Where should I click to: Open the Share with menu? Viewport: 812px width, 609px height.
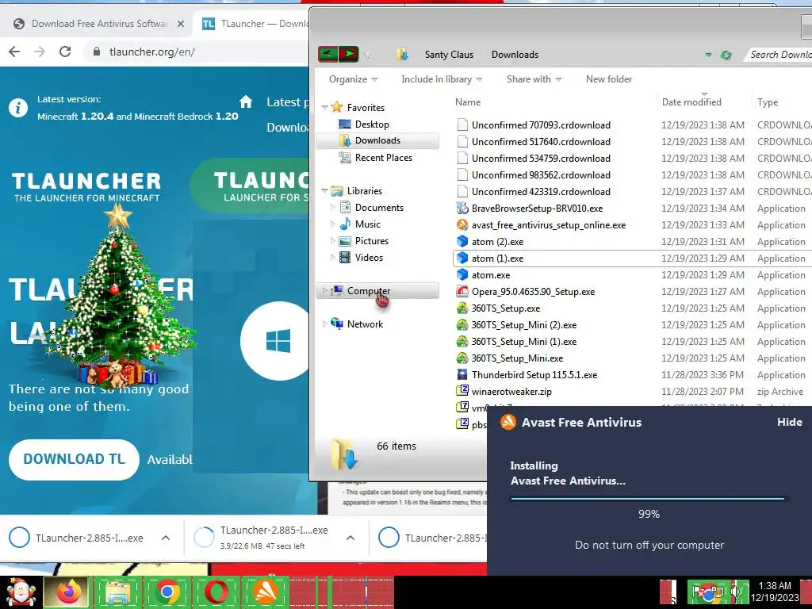click(534, 79)
